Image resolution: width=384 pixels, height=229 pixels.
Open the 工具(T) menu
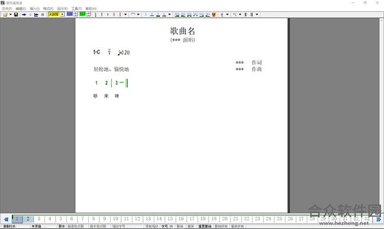[x=76, y=9]
